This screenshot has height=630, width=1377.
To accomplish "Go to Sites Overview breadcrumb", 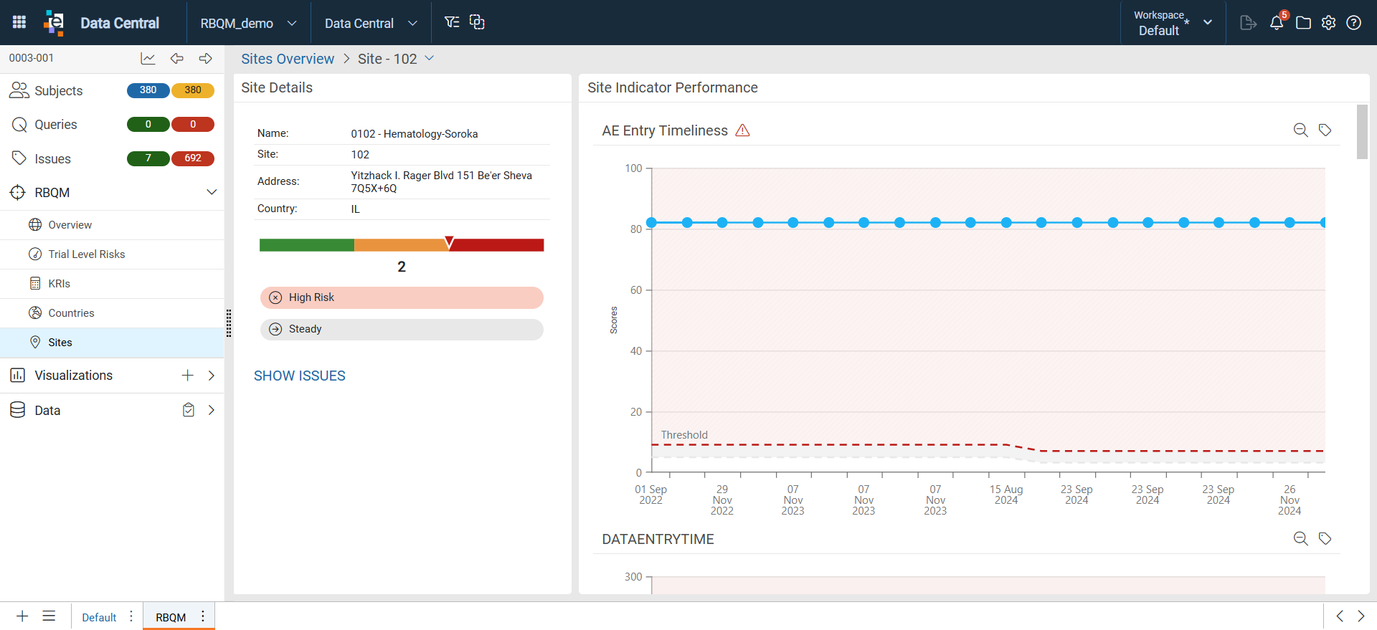I will click(x=288, y=59).
